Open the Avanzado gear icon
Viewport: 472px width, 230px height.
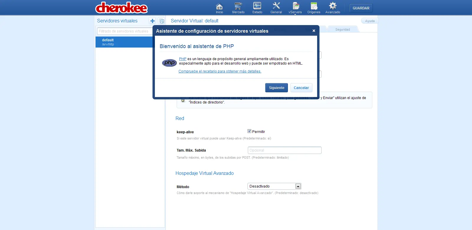(333, 8)
